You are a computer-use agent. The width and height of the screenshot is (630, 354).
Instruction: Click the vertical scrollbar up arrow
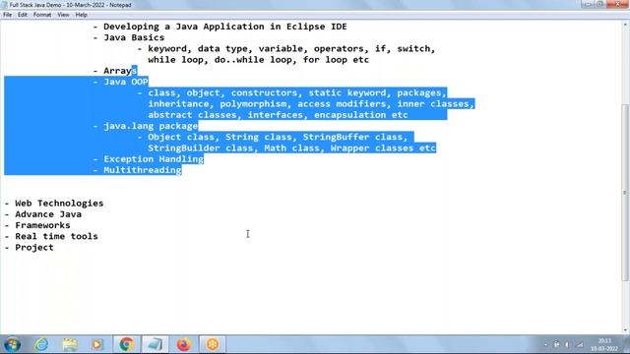pos(625,25)
